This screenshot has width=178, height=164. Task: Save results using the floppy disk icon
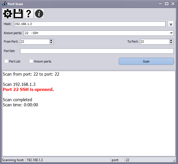tap(18, 14)
